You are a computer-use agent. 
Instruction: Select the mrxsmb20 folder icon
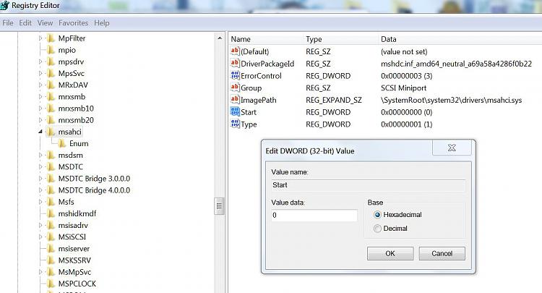coord(51,120)
